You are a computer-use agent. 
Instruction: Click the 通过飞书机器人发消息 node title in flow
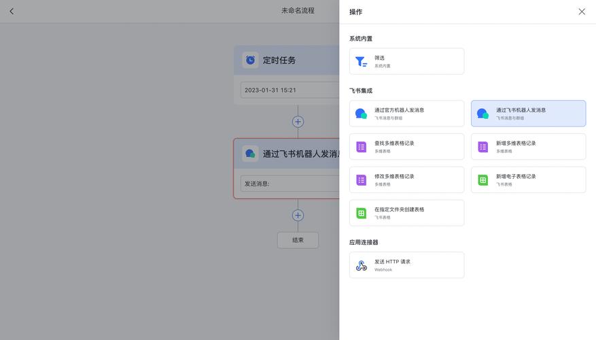(x=300, y=154)
